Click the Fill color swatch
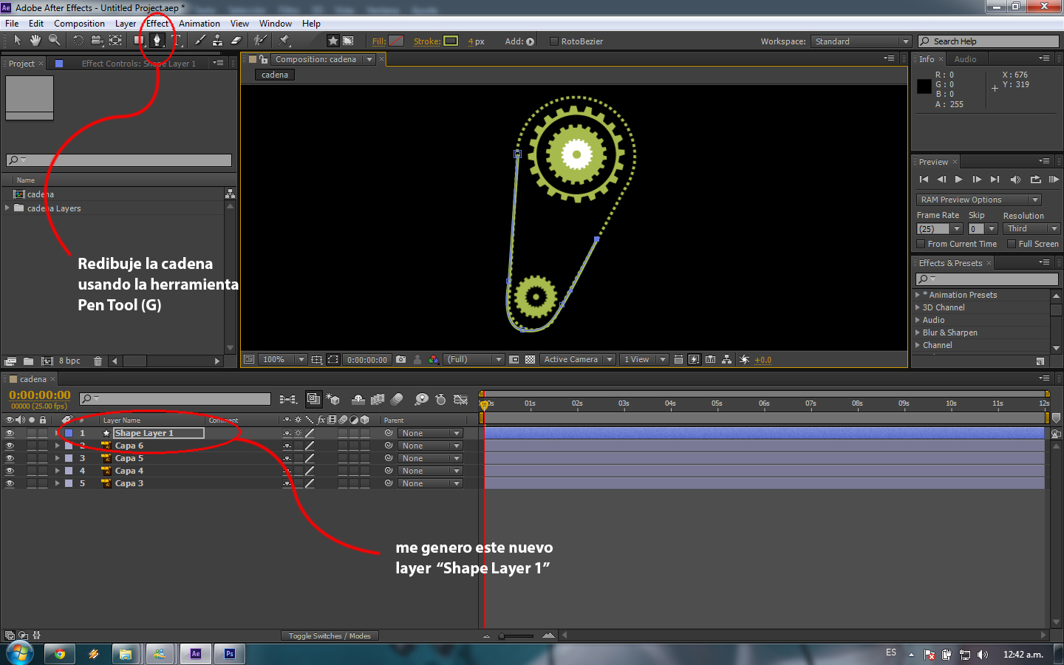The width and height of the screenshot is (1064, 665). pyautogui.click(x=397, y=41)
